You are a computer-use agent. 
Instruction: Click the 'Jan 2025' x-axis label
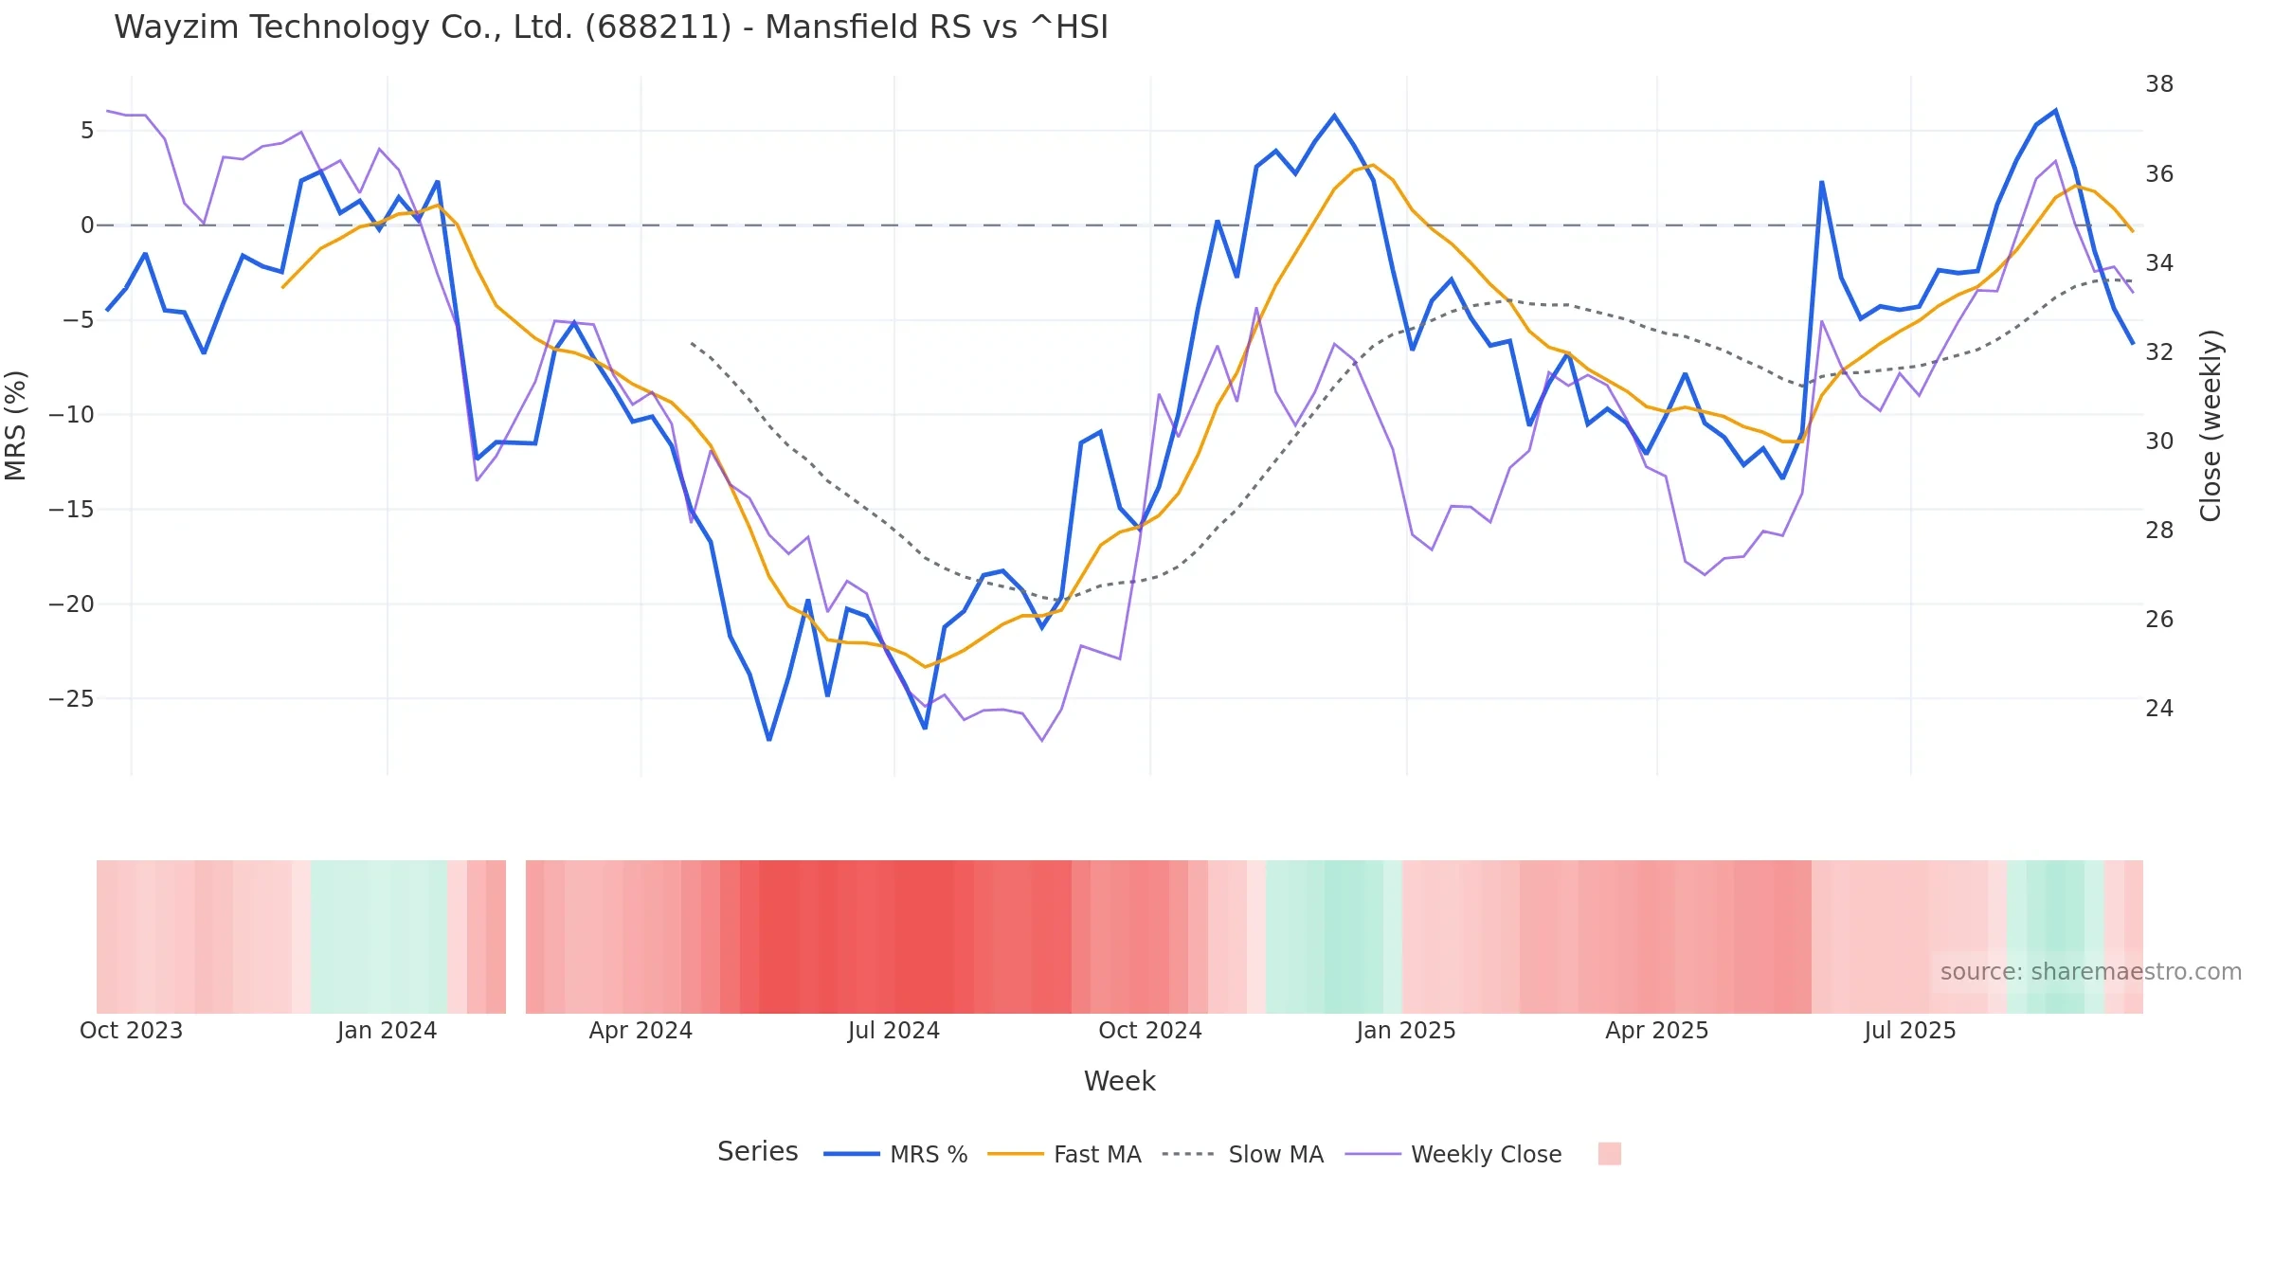coord(1406,1030)
